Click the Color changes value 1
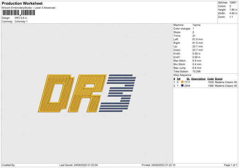Viewport: 239px width, 168px height. pyautogui.click(x=193, y=29)
